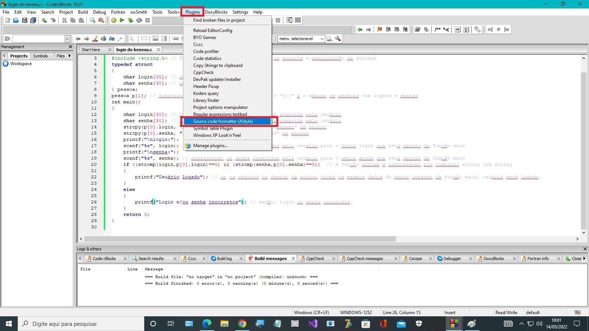Toggle bookmark with the red flag icon
This screenshot has width=589, height=331.
[380, 29]
